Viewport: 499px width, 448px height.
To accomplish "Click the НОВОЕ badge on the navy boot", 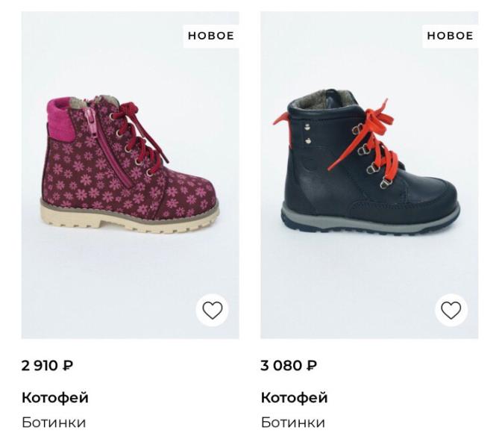I will (x=450, y=35).
